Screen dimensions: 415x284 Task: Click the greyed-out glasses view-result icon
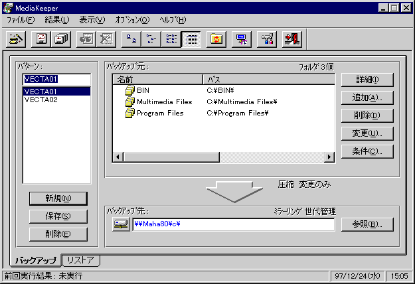[86, 39]
